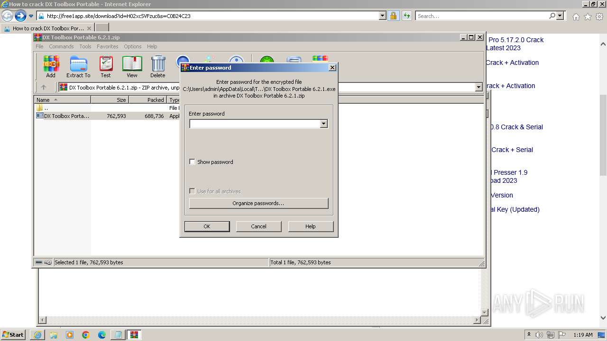Sort by the Name column header
Screen dimensions: 607x341
click(x=63, y=100)
